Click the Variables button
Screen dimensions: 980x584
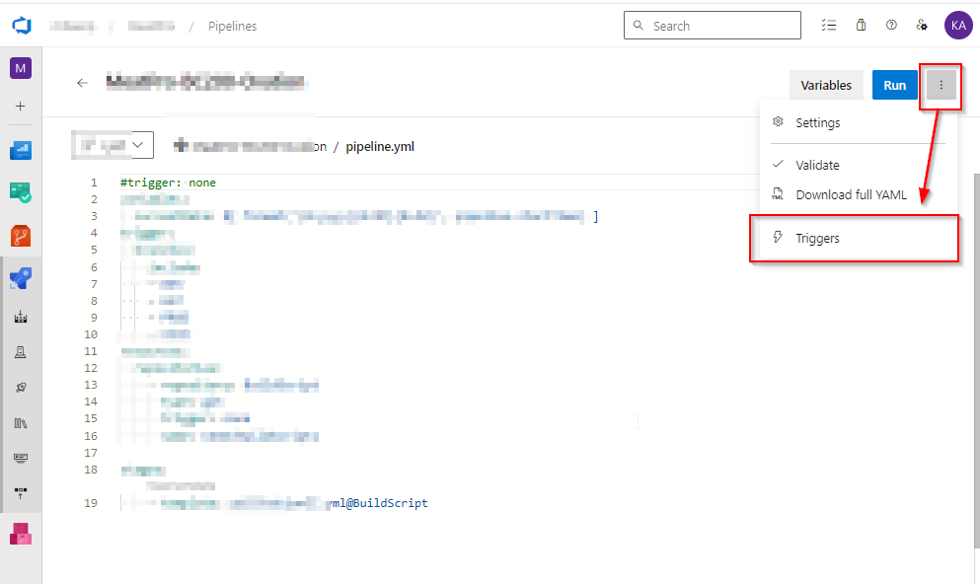[x=826, y=86]
